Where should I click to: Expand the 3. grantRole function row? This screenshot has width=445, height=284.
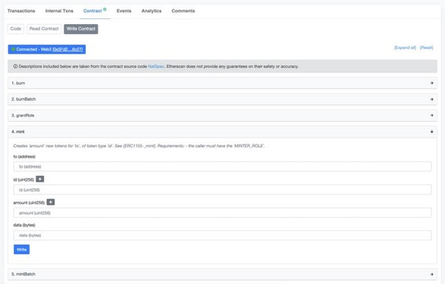click(x=222, y=116)
